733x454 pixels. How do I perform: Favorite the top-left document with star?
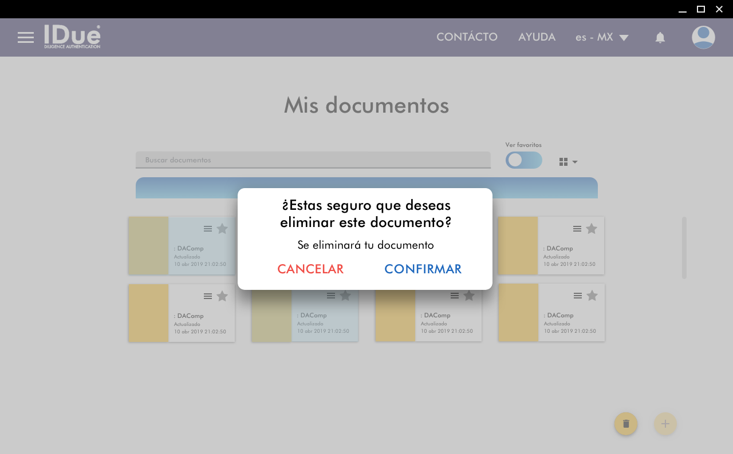[x=222, y=229]
